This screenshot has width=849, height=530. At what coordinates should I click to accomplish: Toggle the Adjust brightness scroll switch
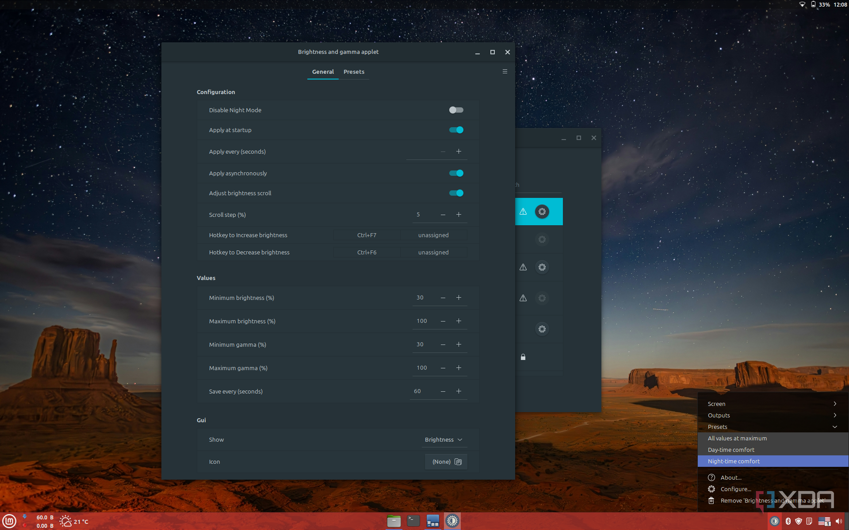click(456, 193)
